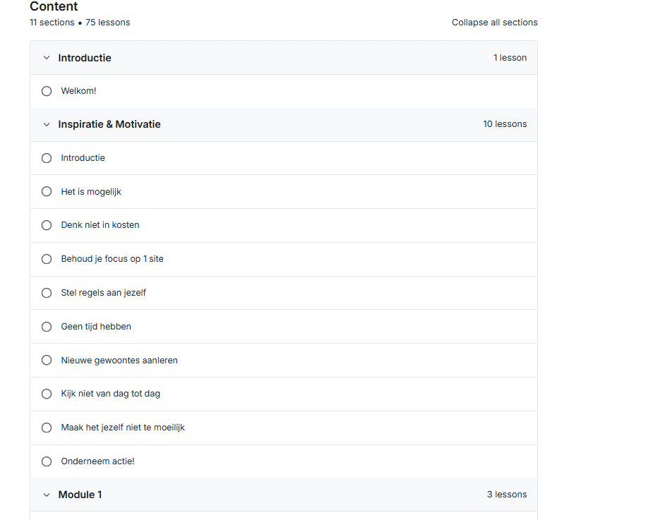The width and height of the screenshot is (660, 520).
Task: Tick the Kijk niet van dag tot dag circle
Action: click(x=47, y=394)
